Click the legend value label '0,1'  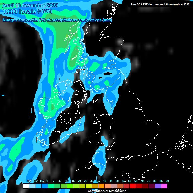pos(29,181)
